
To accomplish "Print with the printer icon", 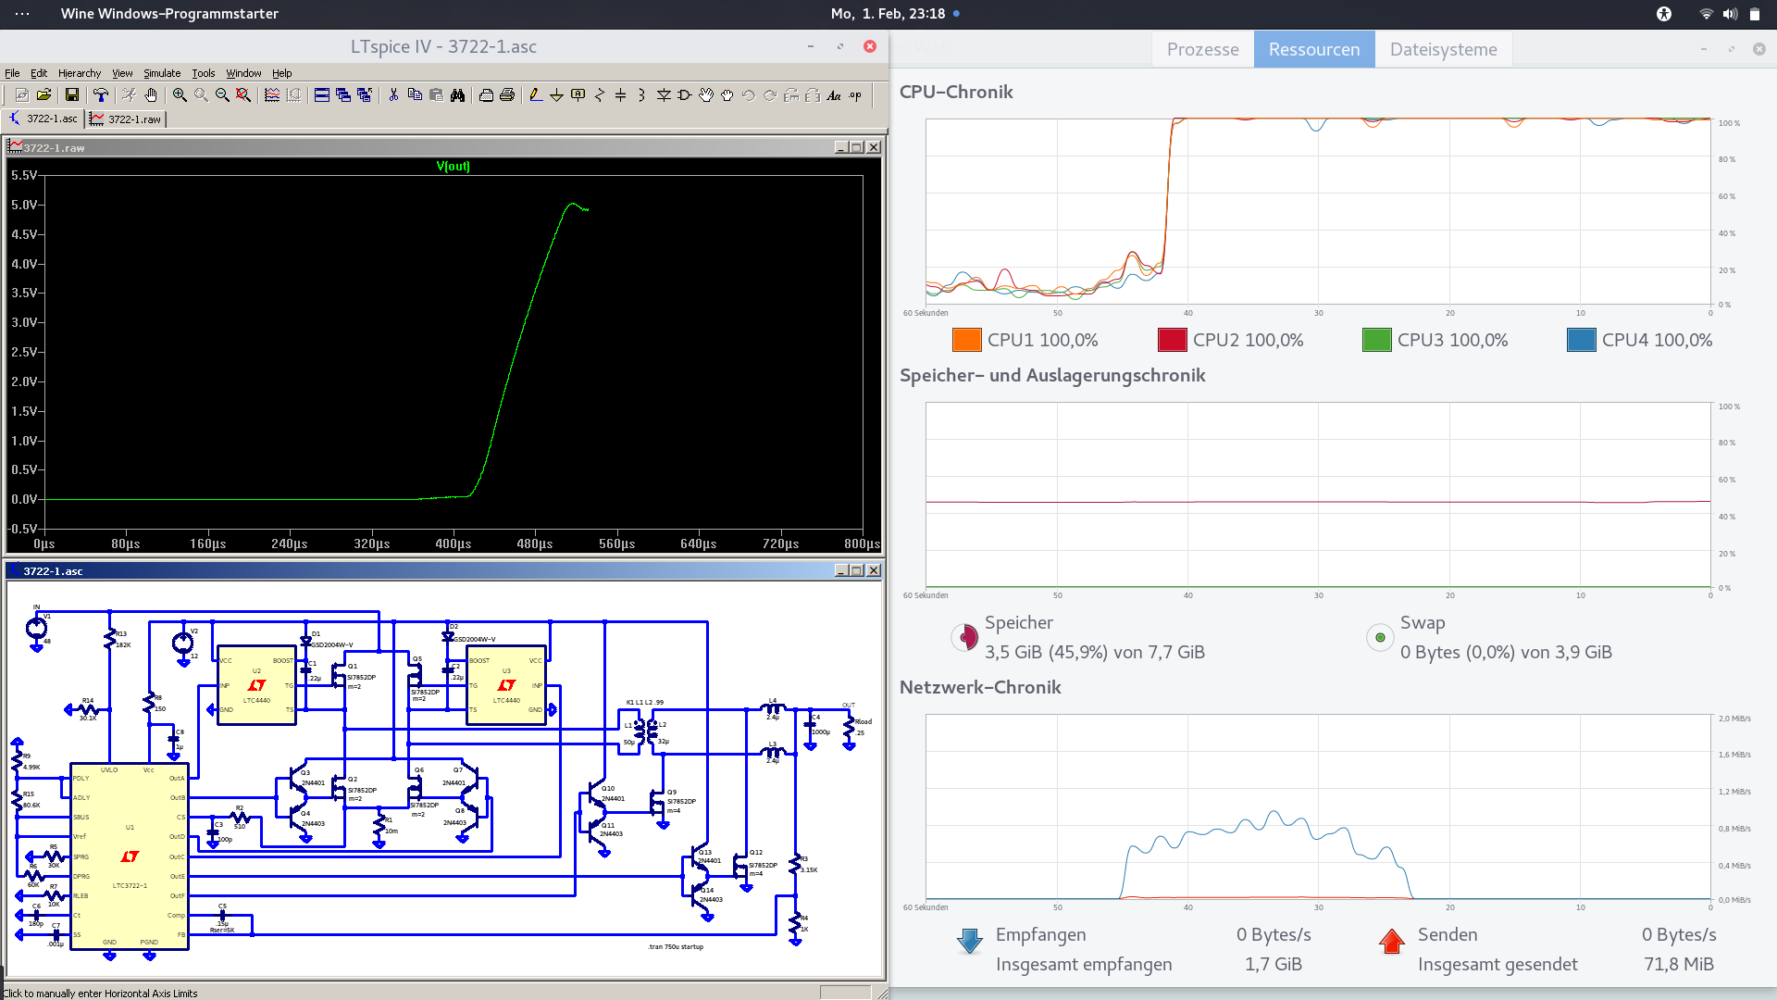I will coord(507,95).
